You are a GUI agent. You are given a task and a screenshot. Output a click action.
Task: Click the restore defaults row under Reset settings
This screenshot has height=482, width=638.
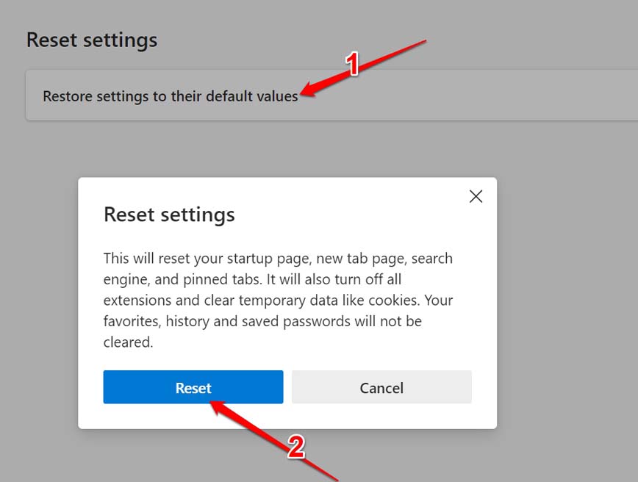point(171,96)
